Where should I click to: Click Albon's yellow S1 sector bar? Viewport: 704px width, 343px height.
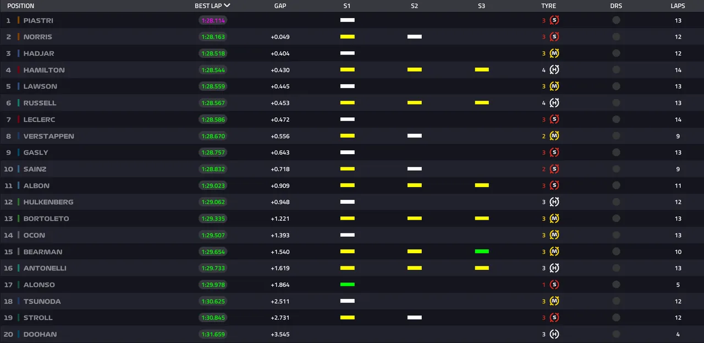pos(347,186)
